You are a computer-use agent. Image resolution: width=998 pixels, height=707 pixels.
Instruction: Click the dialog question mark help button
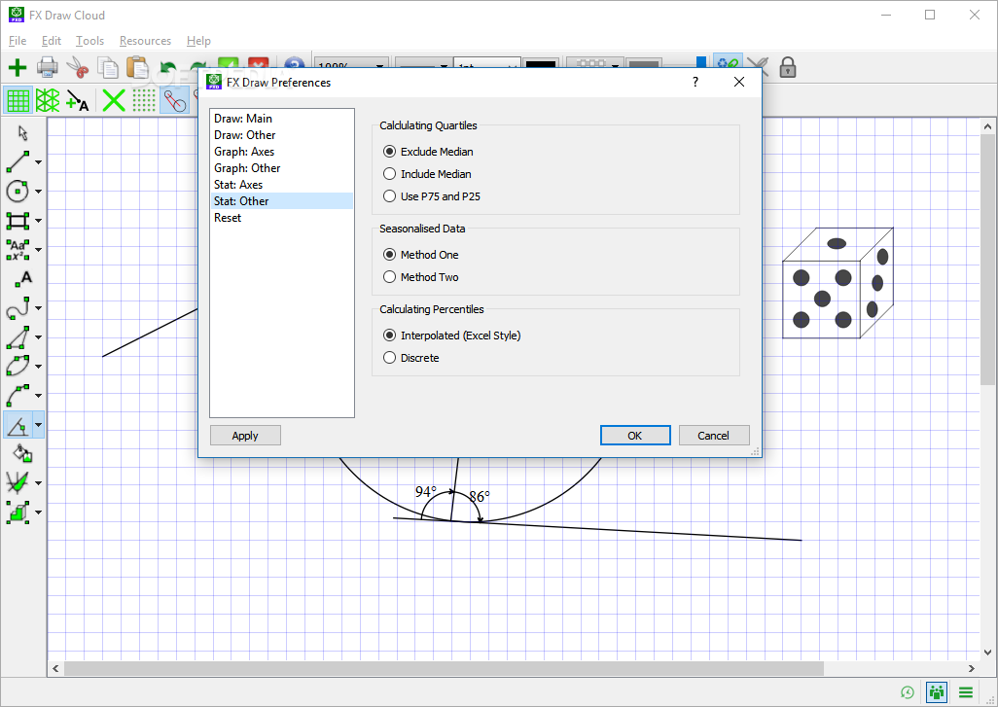[x=695, y=82]
